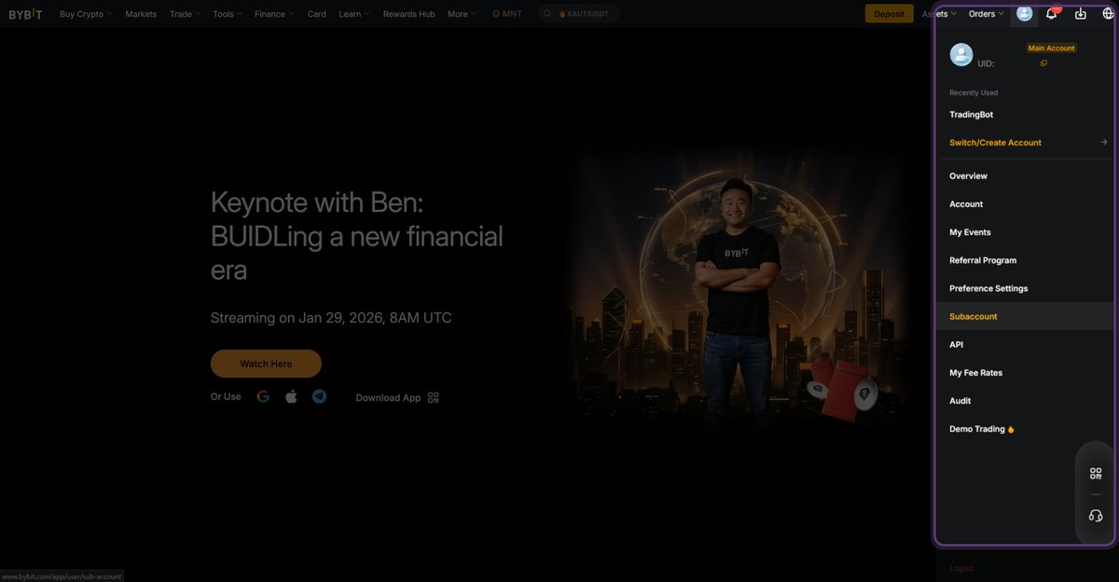Image resolution: width=1119 pixels, height=582 pixels.
Task: Open the customer support headset icon
Action: pos(1096,516)
